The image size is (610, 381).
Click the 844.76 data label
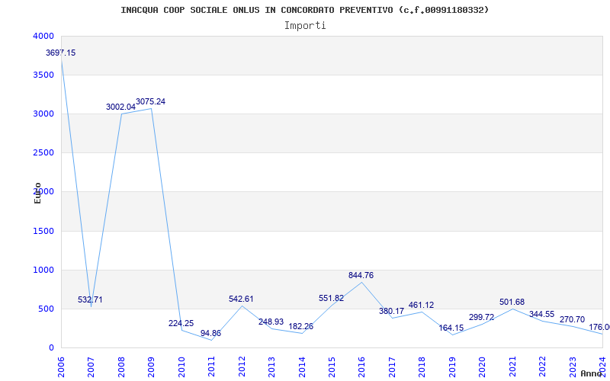(361, 276)
